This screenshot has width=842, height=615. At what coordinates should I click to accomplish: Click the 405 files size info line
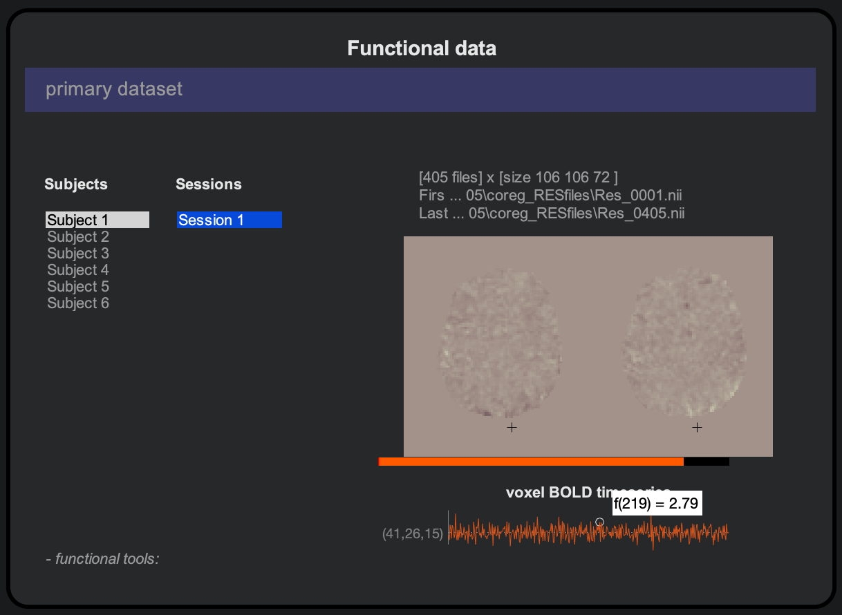(x=518, y=178)
